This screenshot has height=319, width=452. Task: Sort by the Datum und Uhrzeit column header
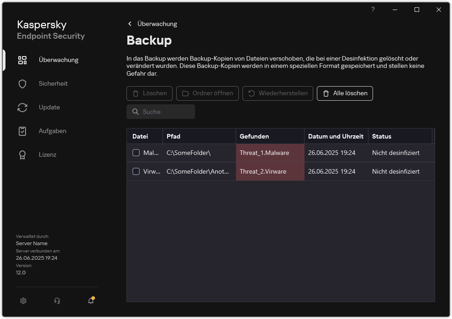pyautogui.click(x=336, y=136)
